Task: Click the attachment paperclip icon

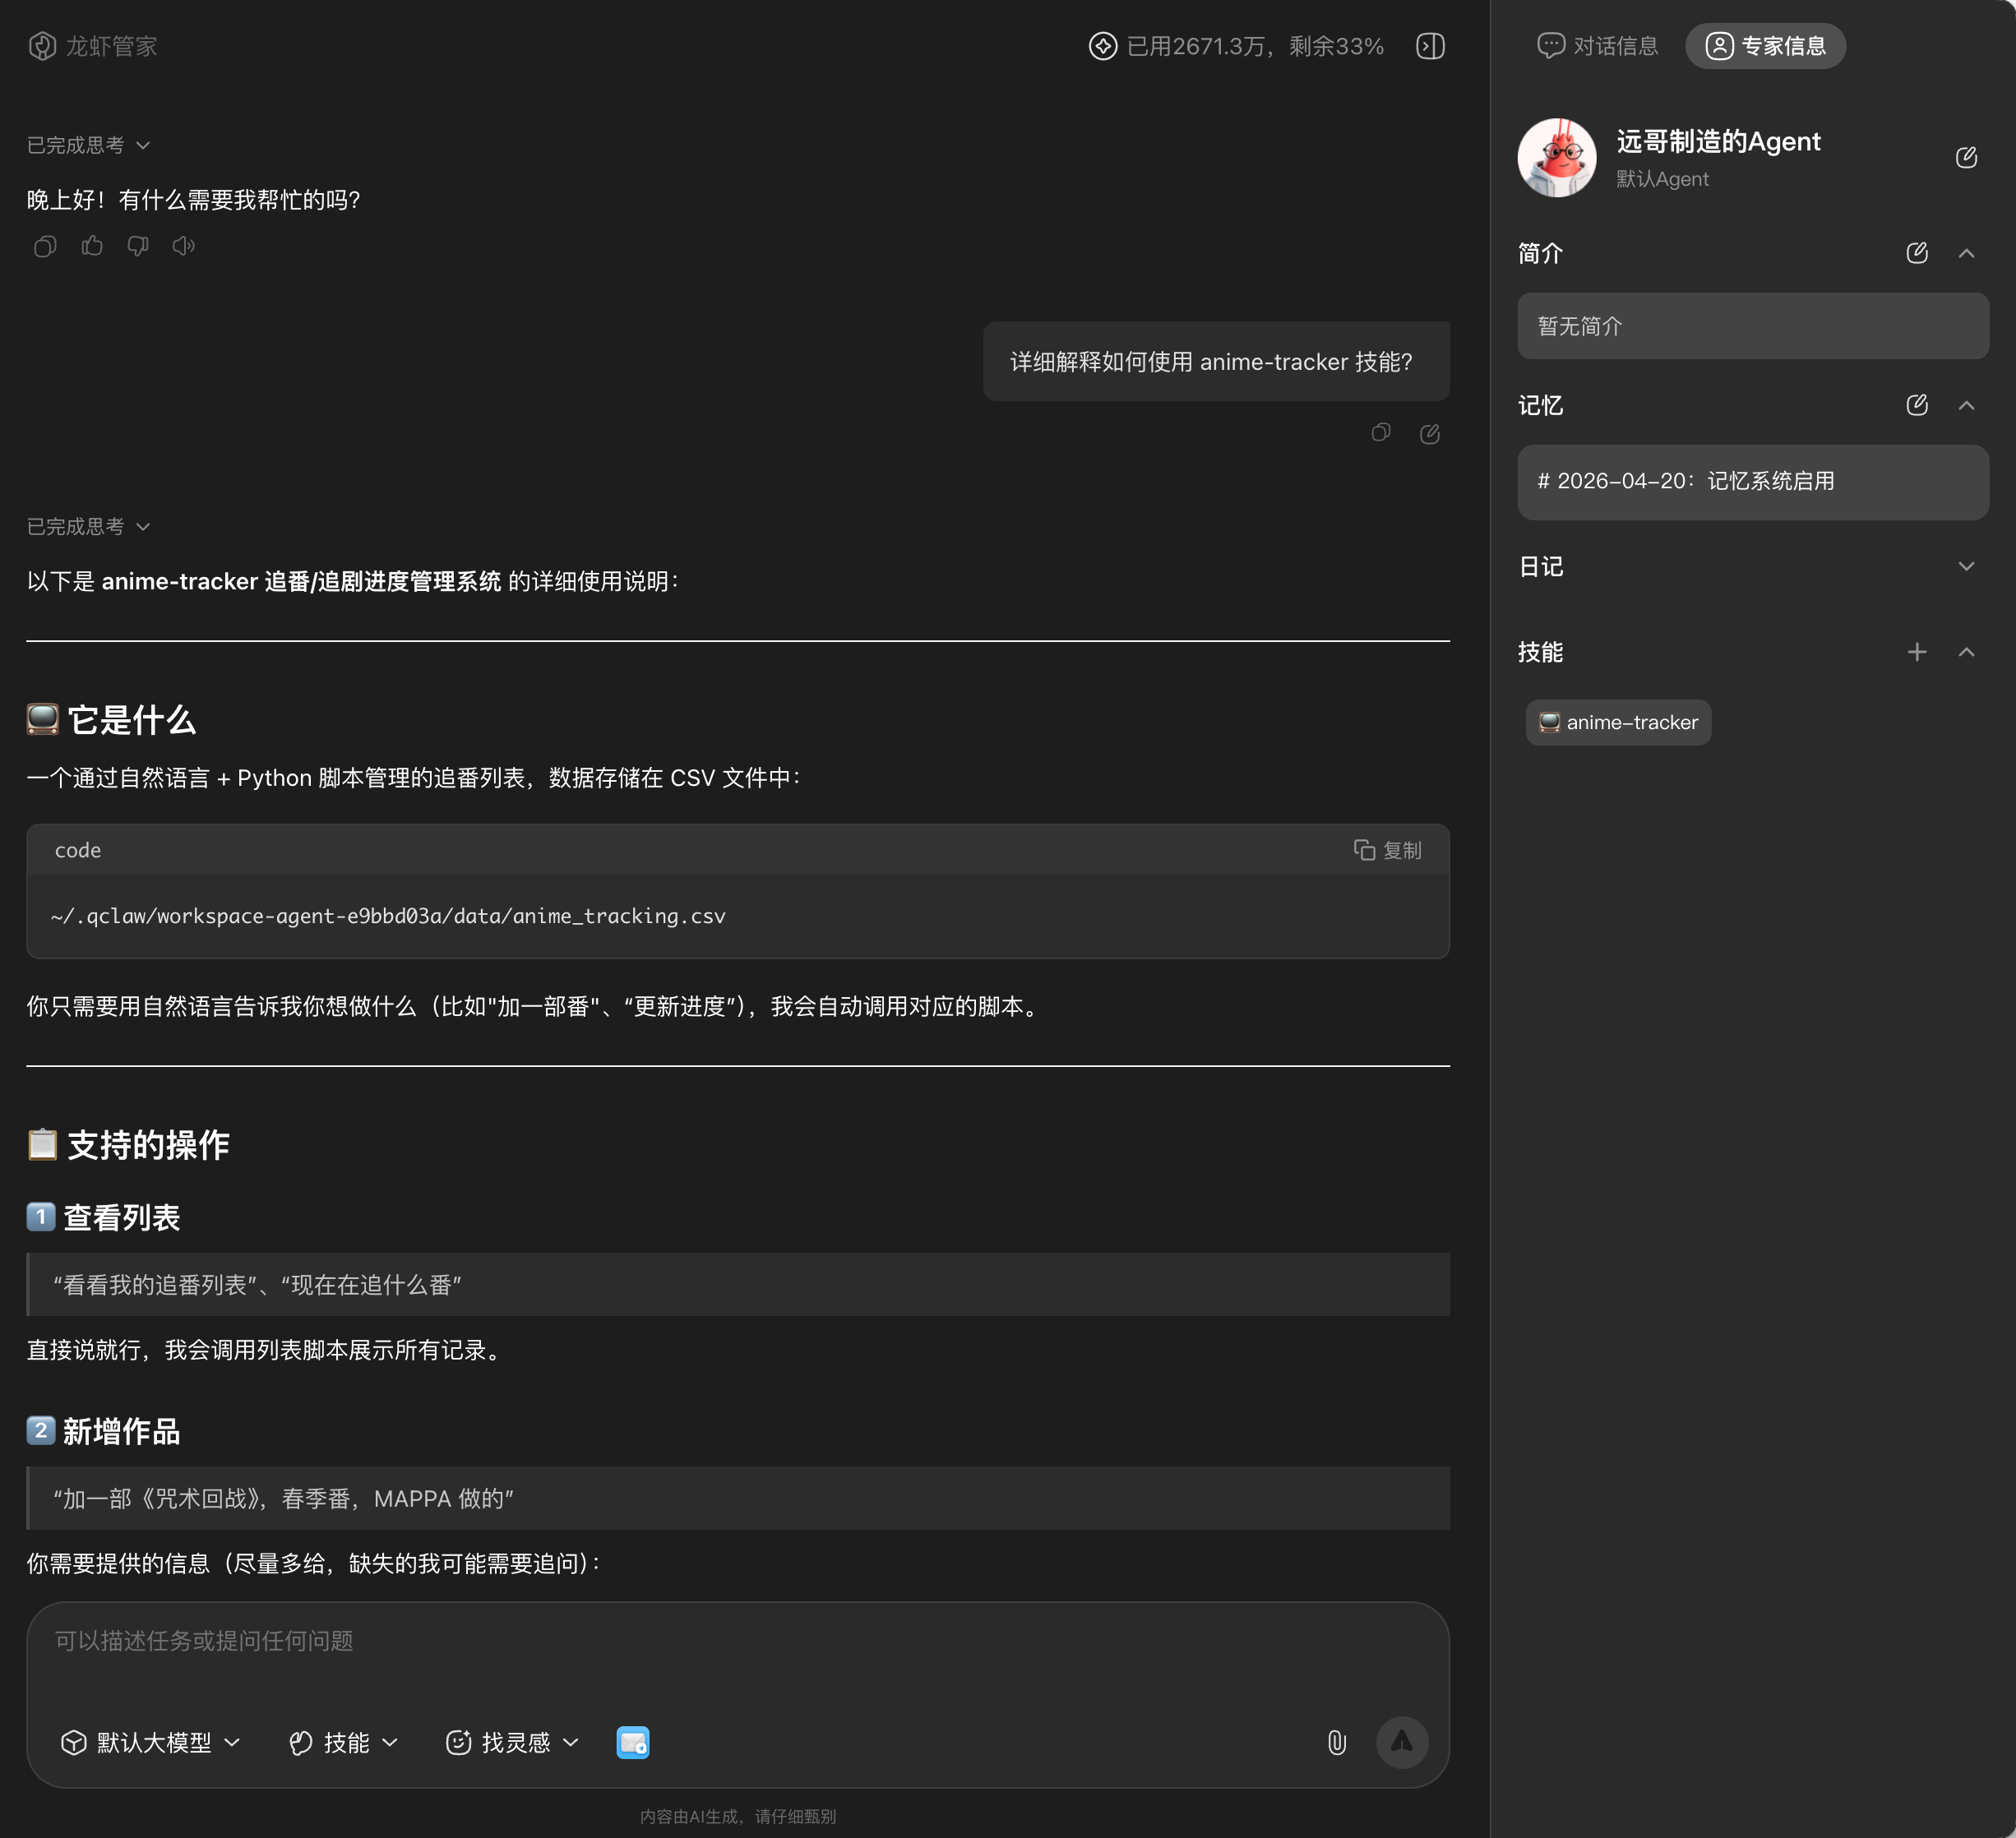Action: pyautogui.click(x=1336, y=1743)
